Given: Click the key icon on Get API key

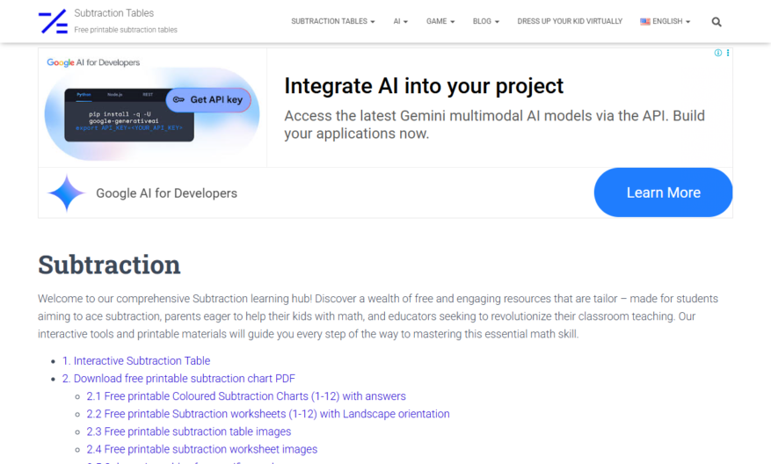Looking at the screenshot, I should tap(178, 99).
